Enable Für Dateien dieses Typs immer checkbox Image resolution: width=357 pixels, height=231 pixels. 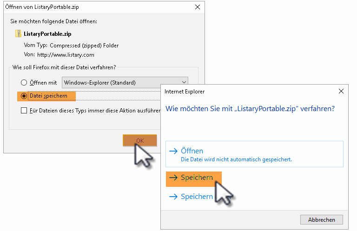pos(24,110)
